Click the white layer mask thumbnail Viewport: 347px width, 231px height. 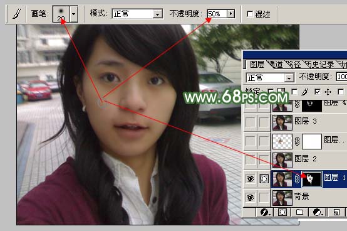pos(312,141)
